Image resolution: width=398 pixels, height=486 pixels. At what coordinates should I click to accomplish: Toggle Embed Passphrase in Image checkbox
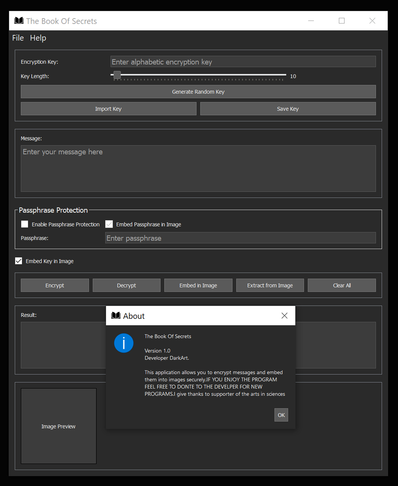109,224
